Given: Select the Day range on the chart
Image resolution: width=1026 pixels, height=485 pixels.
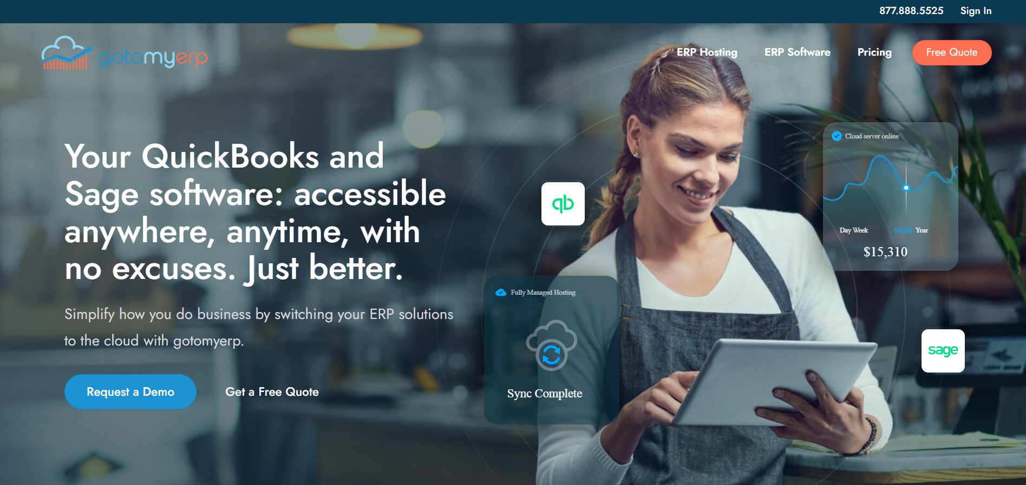Looking at the screenshot, I should tap(845, 230).
